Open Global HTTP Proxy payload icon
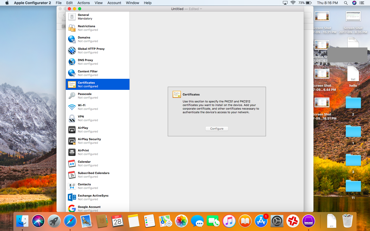This screenshot has height=231, width=370. tap(72, 51)
